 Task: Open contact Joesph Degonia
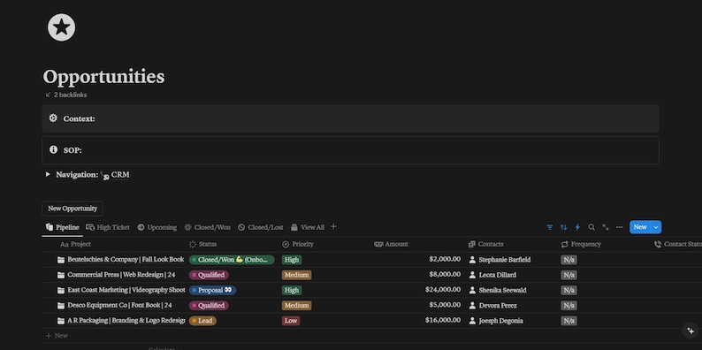click(x=496, y=321)
